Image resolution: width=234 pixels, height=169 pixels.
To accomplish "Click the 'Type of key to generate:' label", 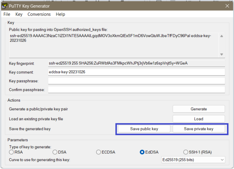I will 30,147.
